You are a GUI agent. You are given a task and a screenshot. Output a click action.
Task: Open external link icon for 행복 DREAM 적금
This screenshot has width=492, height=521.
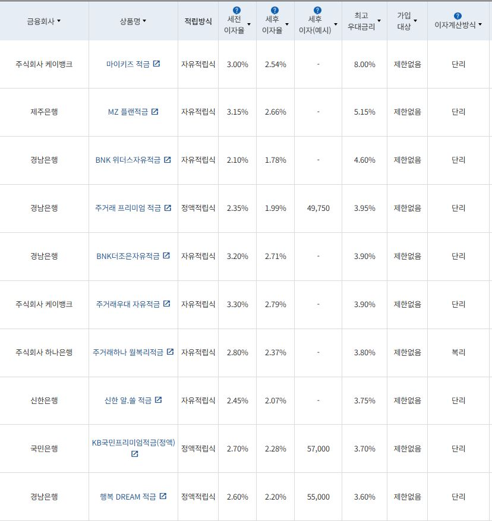pyautogui.click(x=163, y=496)
